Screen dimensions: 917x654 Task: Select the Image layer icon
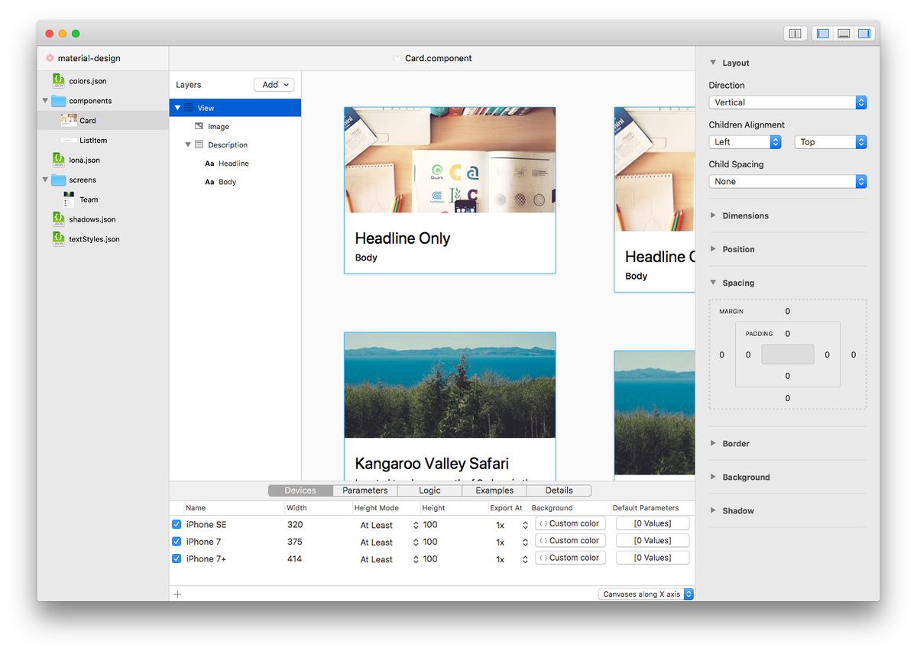tap(199, 126)
